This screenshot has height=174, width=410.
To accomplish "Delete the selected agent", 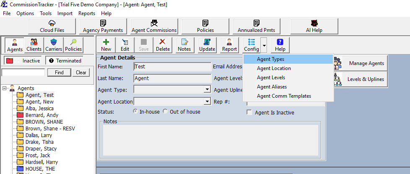I will coord(163,45).
